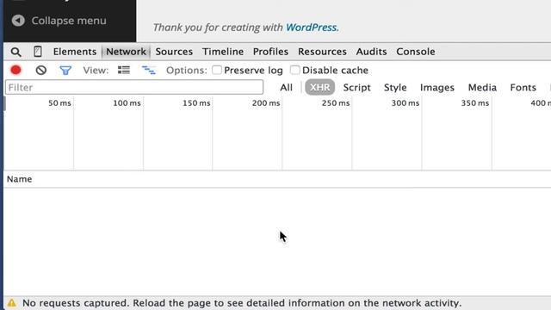Switch to the Timeline tab
551x310 pixels.
(x=223, y=52)
